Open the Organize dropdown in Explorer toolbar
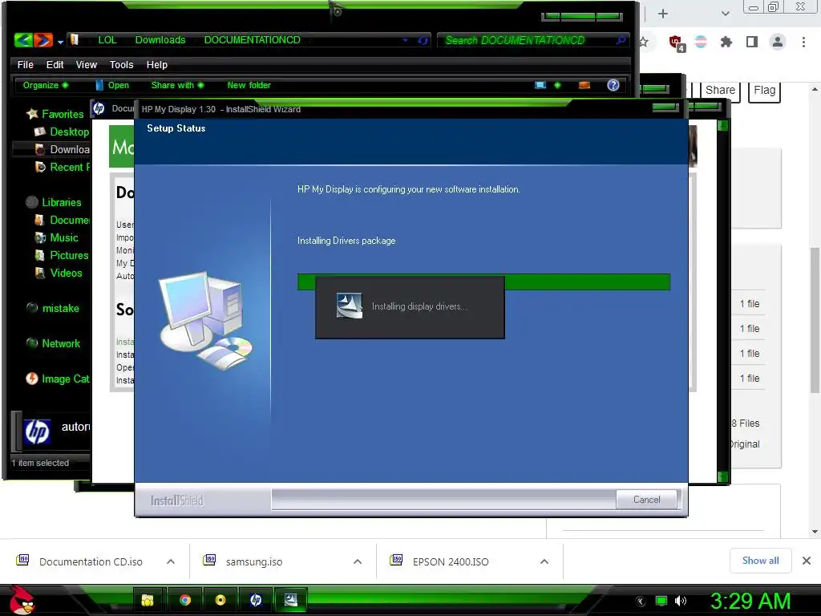821x616 pixels. 46,85
